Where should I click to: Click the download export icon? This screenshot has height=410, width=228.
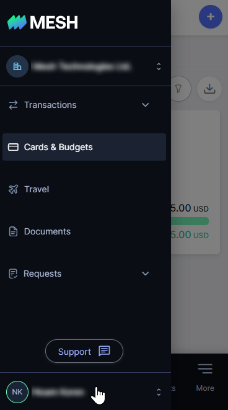tap(209, 89)
